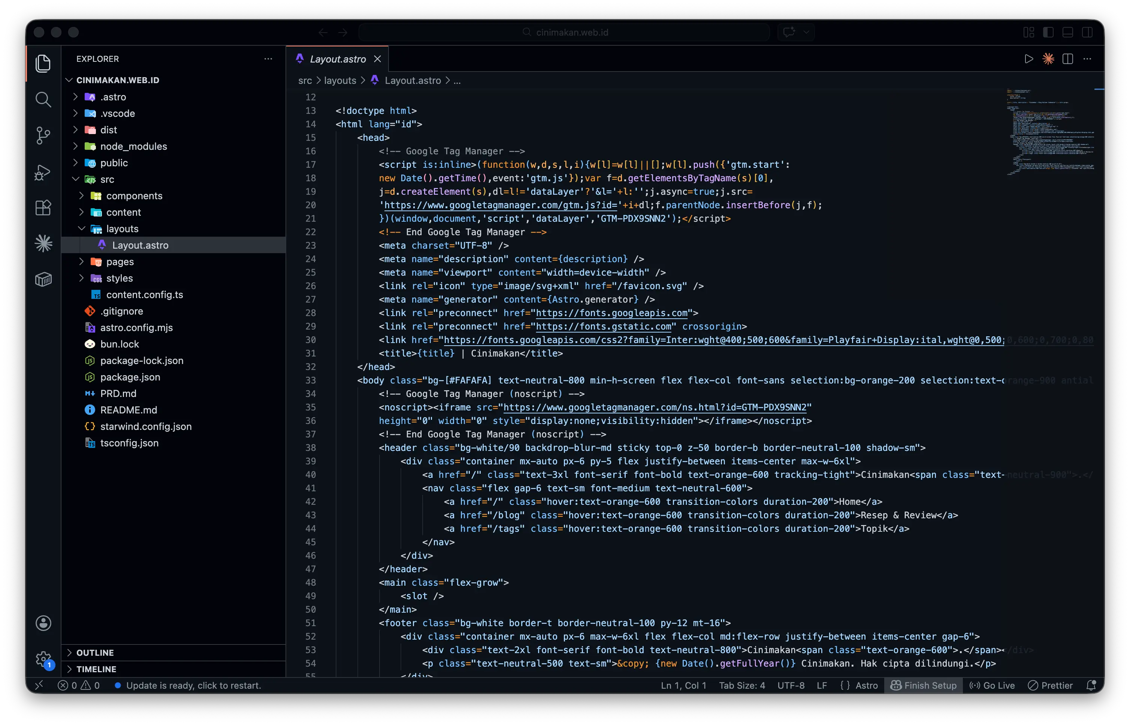
Task: Open package.json file
Action: pos(173,377)
